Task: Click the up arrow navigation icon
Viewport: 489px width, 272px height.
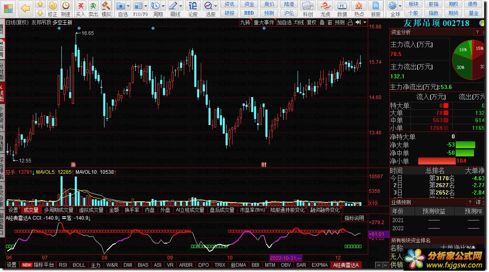Action: click(40, 4)
